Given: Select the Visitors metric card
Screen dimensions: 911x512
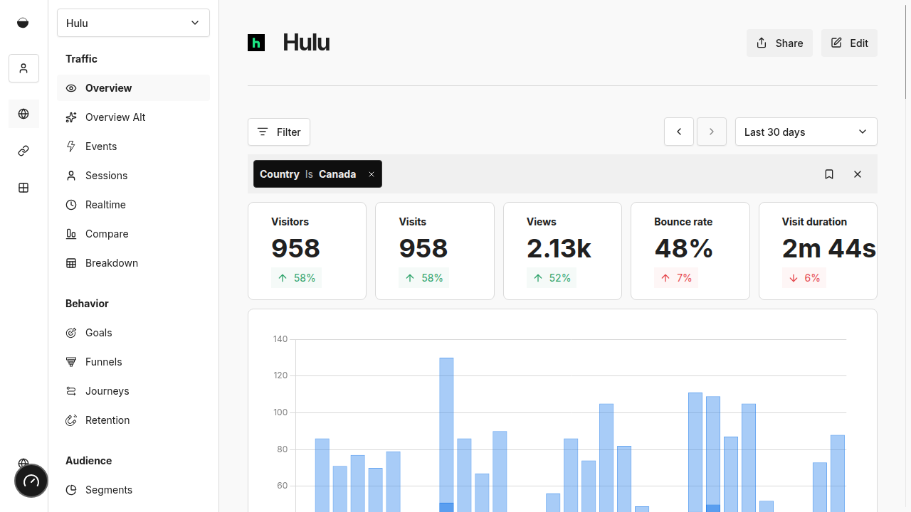Looking at the screenshot, I should click(x=307, y=250).
